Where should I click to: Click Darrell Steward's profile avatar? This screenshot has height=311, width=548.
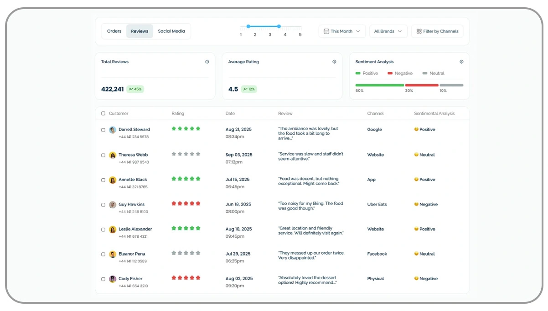click(x=113, y=130)
